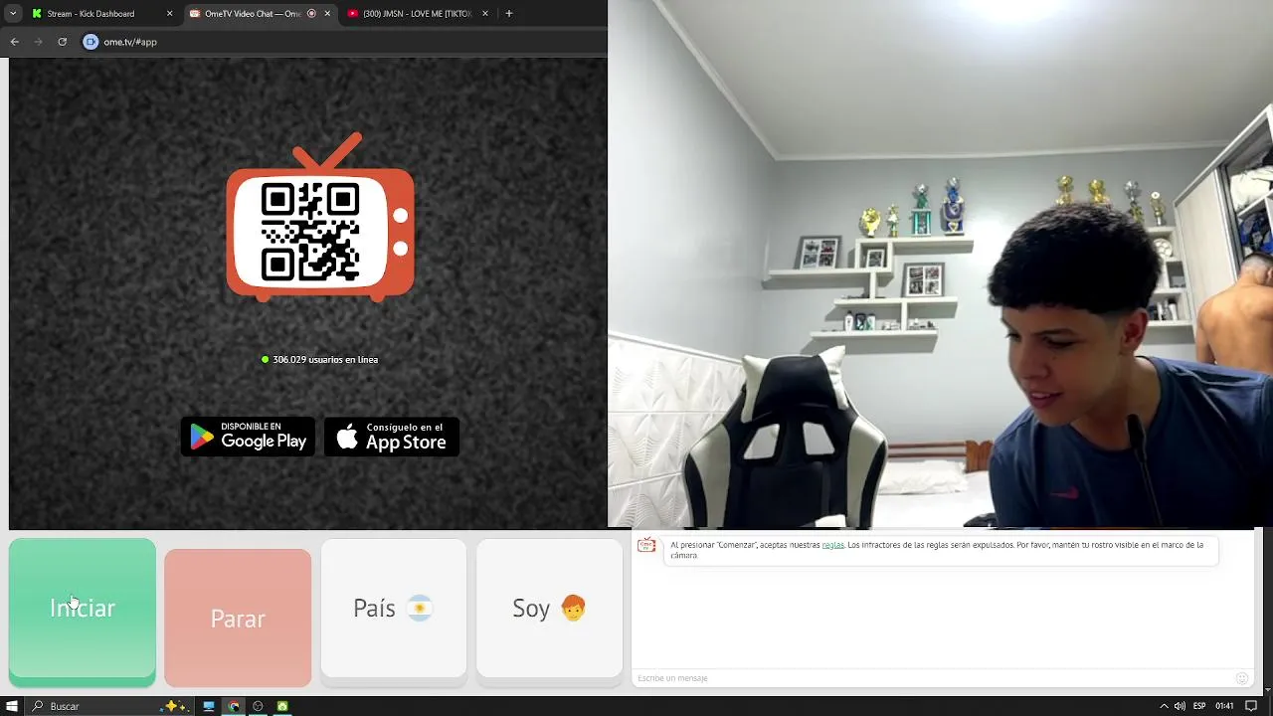Click the local webcam preview

click(x=940, y=264)
